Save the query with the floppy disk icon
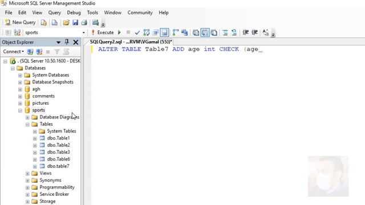 [75, 23]
